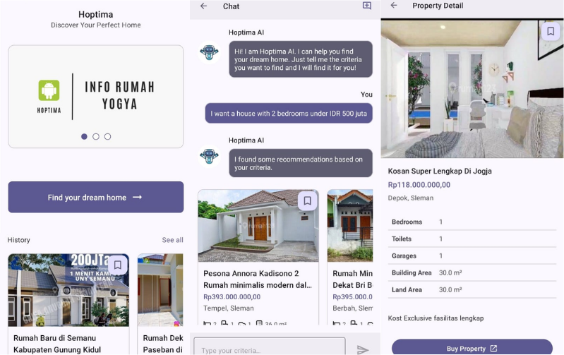Go back from the Chat screen
564x355 pixels.
[203, 6]
